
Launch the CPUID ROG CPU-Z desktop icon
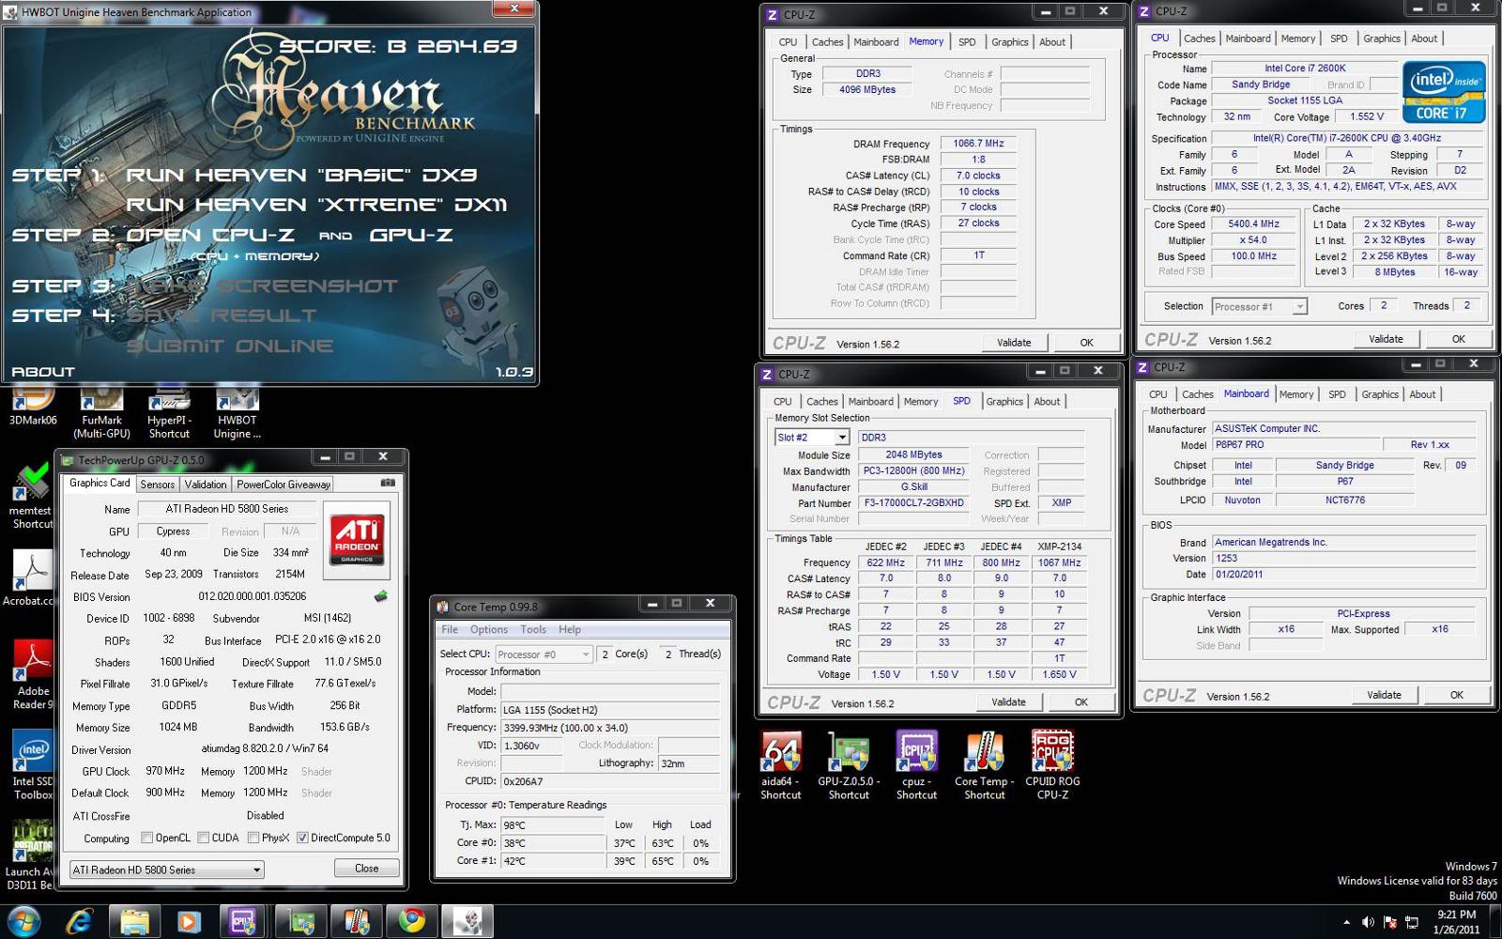tap(1052, 765)
